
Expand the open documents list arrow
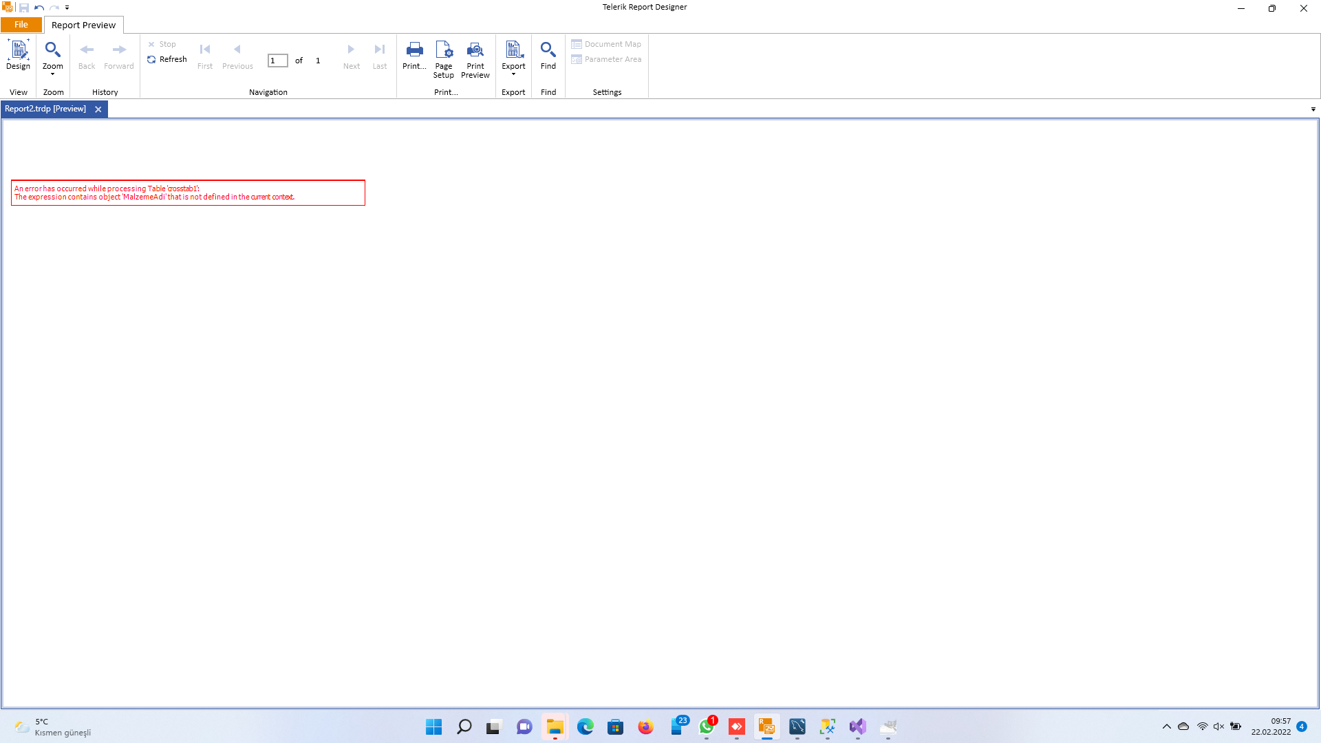[1313, 109]
